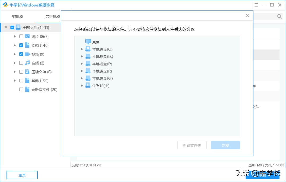Check the 无后缀文件 checkbox
Viewport: 286px width, 182px height.
[21, 90]
